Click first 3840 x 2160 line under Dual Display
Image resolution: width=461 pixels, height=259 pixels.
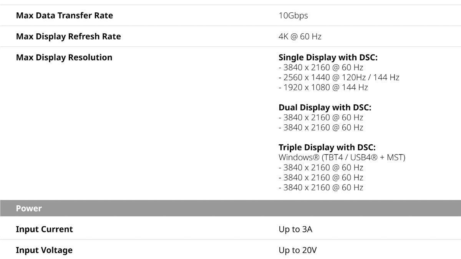pyautogui.click(x=321, y=117)
